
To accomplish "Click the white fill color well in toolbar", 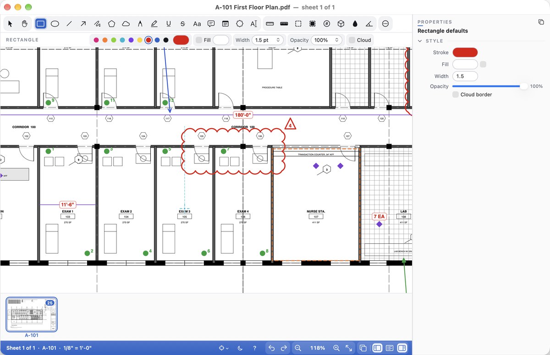I will (221, 40).
